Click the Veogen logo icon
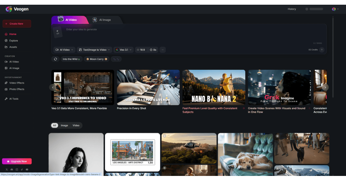346x181 pixels. [x=9, y=9]
